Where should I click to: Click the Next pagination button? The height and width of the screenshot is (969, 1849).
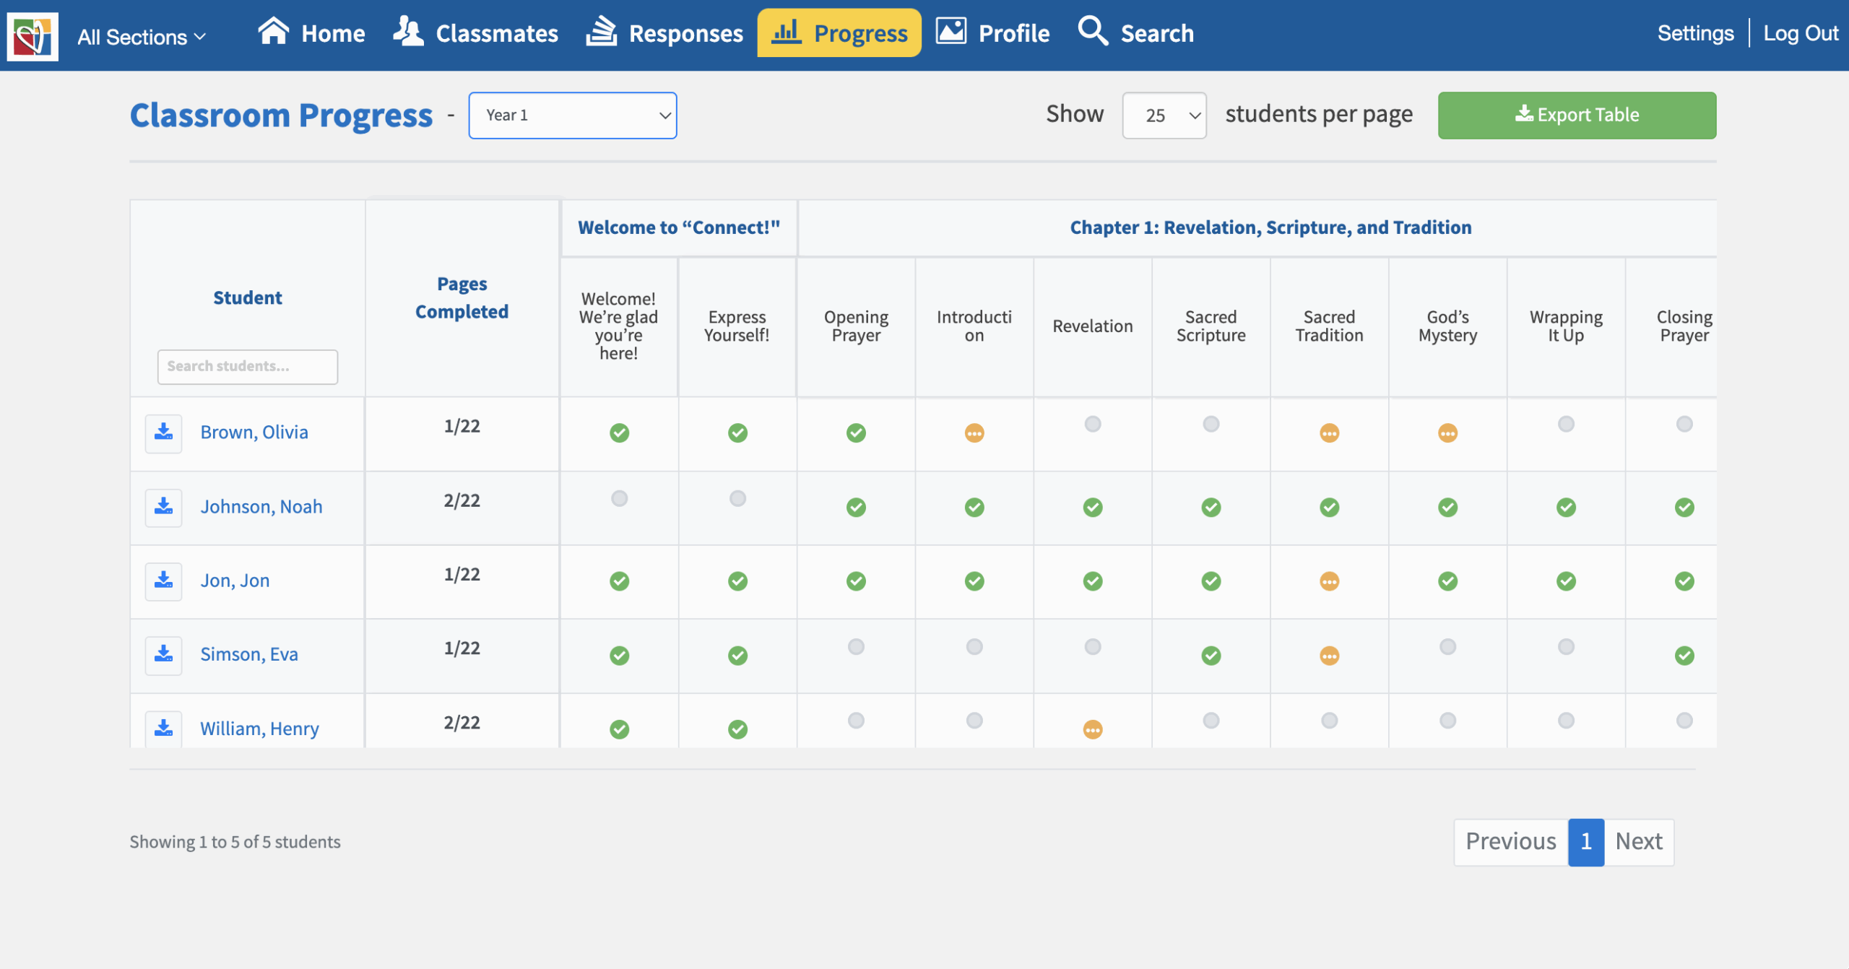(1638, 842)
